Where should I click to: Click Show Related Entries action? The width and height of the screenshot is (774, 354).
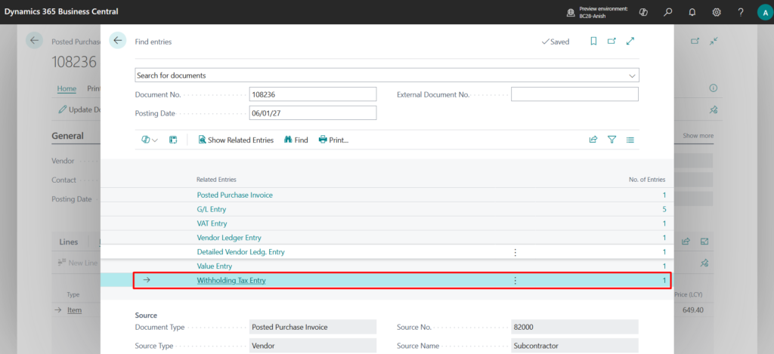pos(235,140)
